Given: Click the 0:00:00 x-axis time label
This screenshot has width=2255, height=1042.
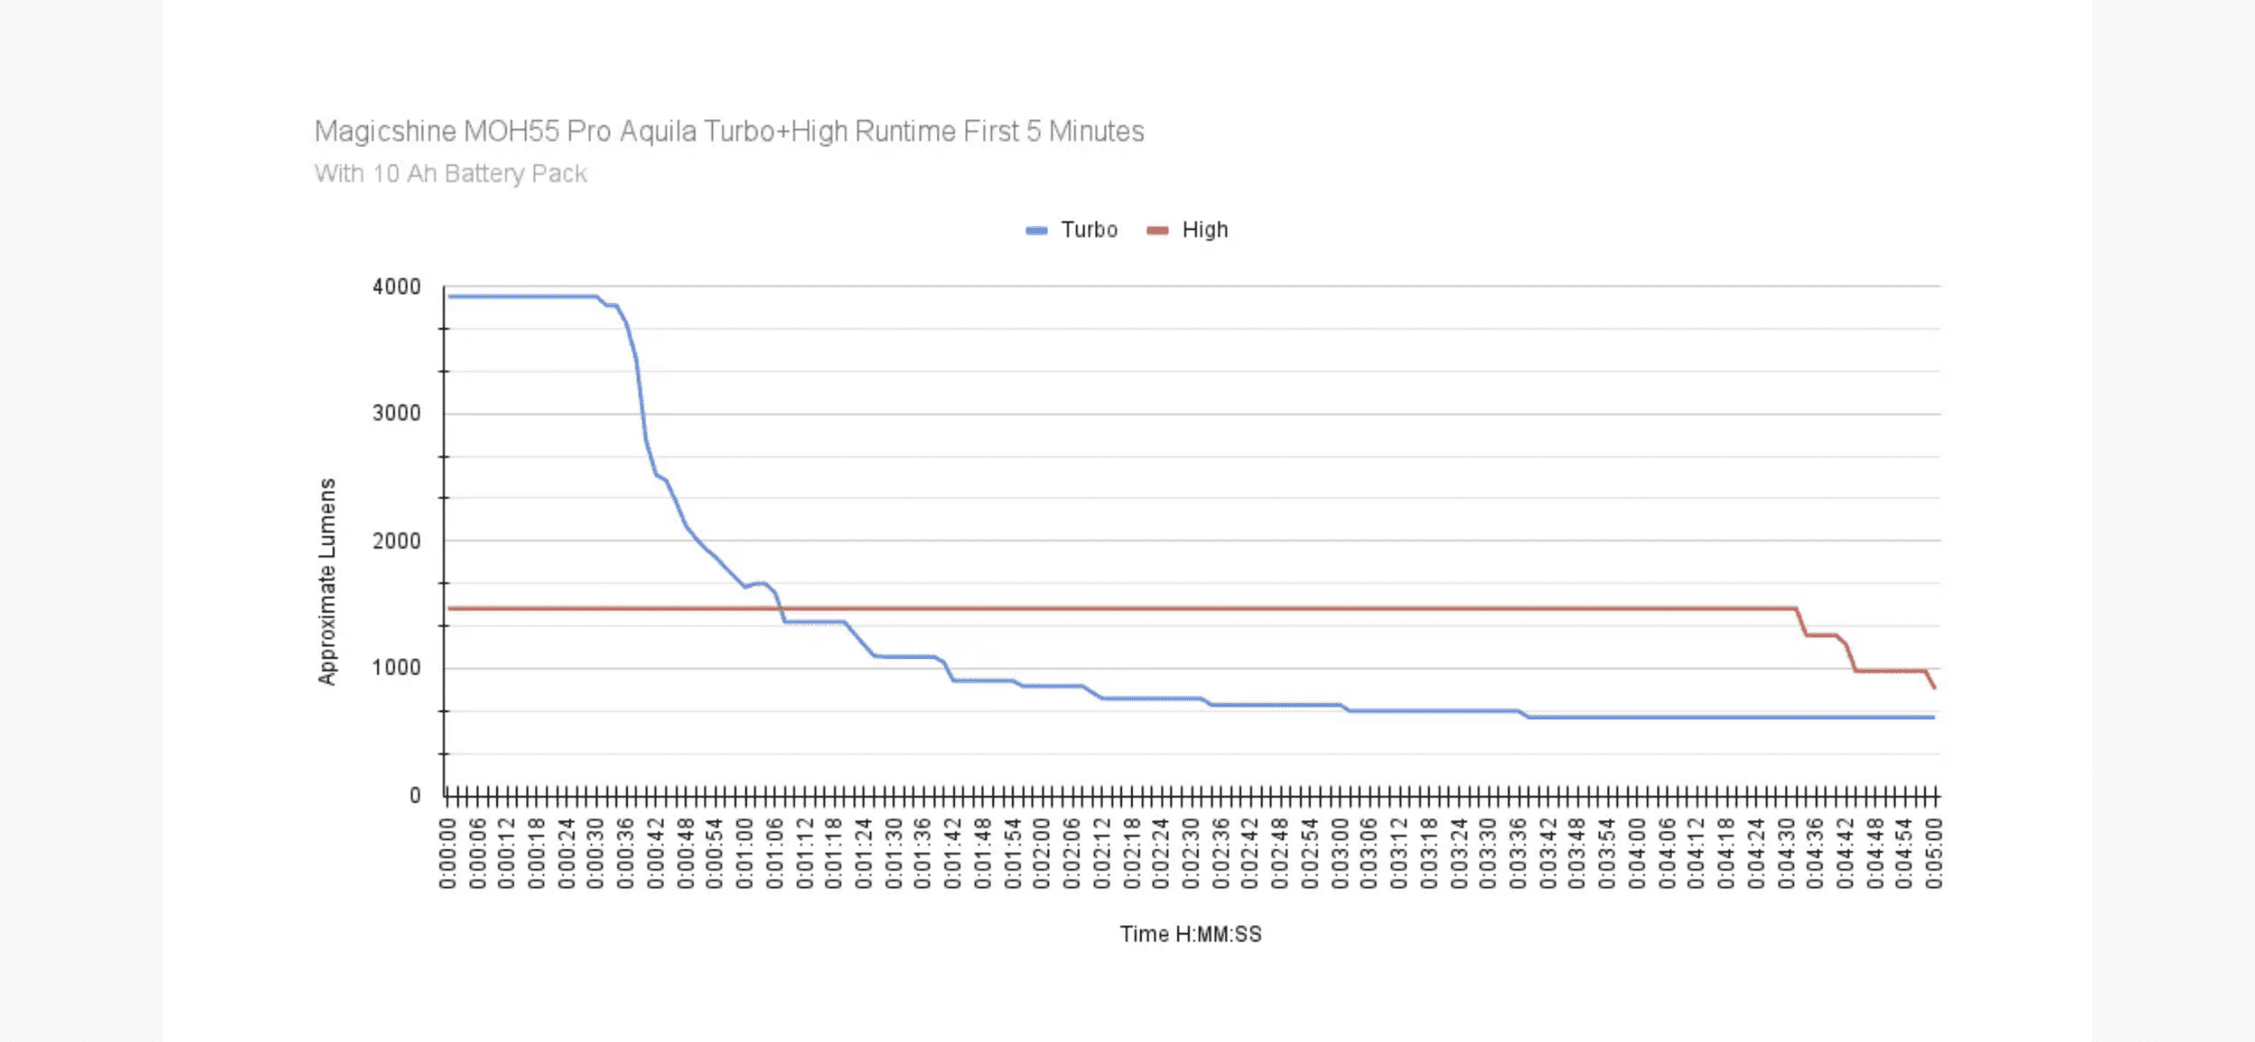Looking at the screenshot, I should (447, 854).
